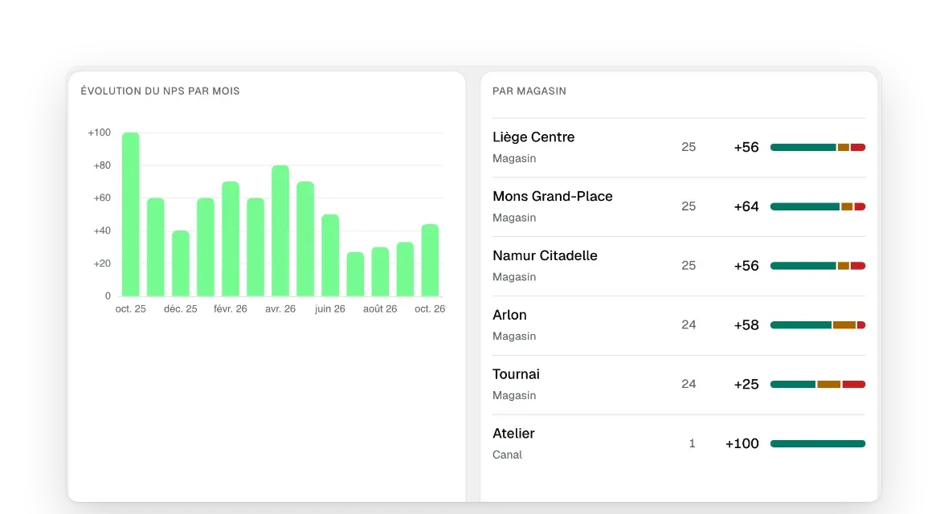Click the chart bar for févr. 26
The image size is (948, 514).
(231, 239)
